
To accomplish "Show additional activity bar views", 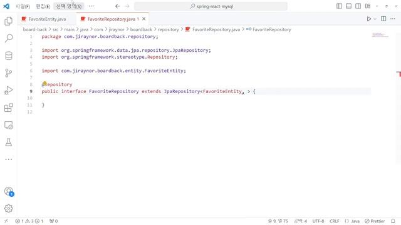I will 8,159.
